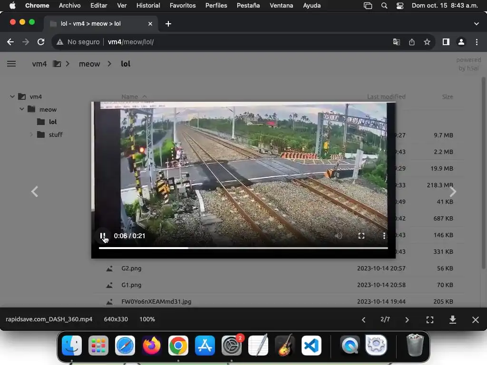This screenshot has width=487, height=365.
Task: Open G1.png file
Action: (x=131, y=285)
